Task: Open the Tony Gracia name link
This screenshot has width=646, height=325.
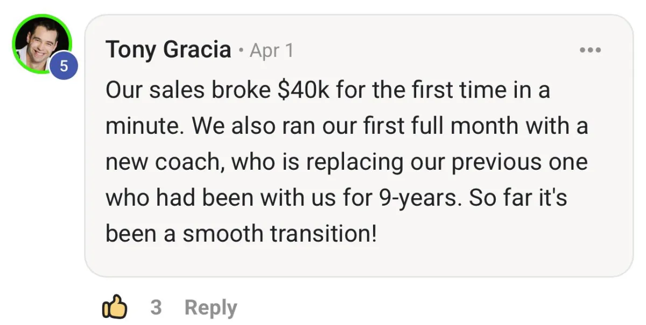Action: coord(168,50)
